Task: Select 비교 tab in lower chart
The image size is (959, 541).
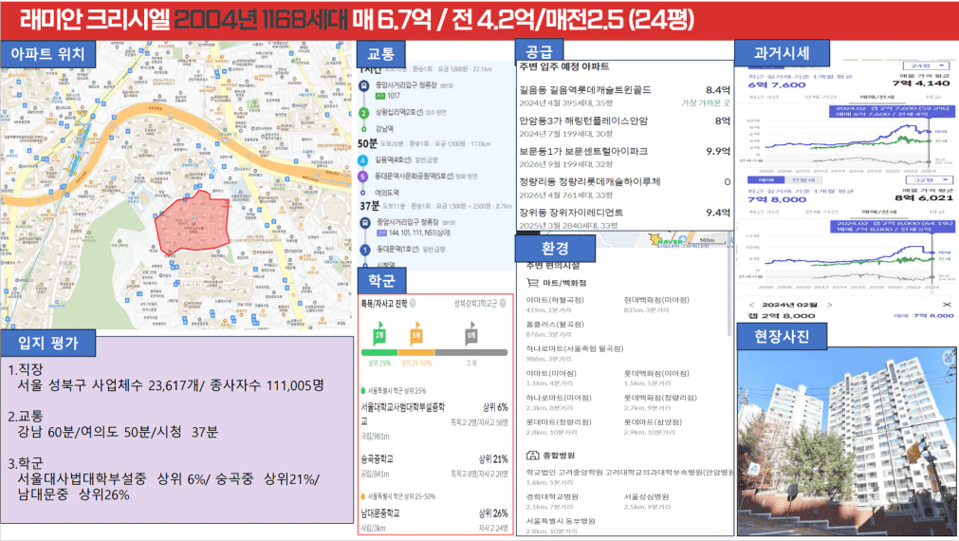Action: click(936, 212)
